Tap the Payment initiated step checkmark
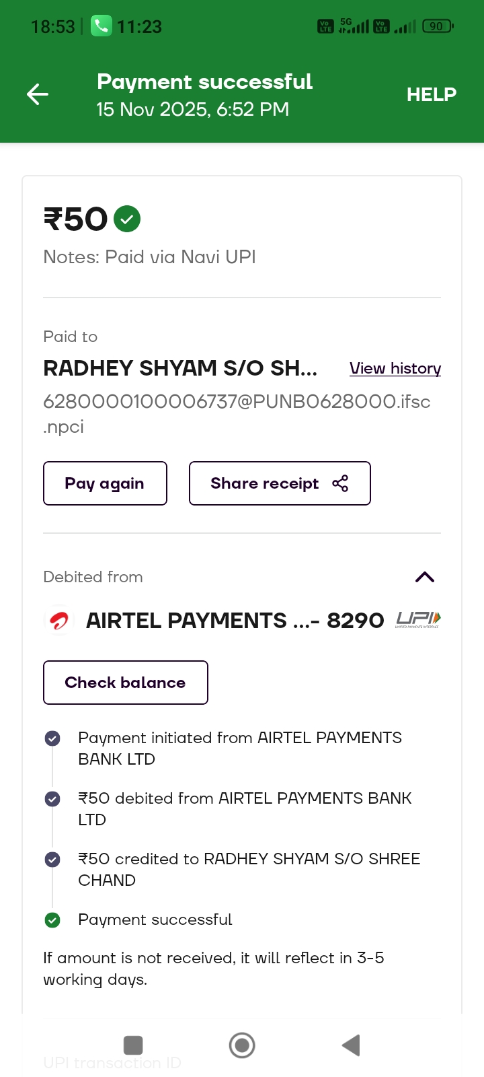Screen dimensions: 484x1077 [x=52, y=738]
